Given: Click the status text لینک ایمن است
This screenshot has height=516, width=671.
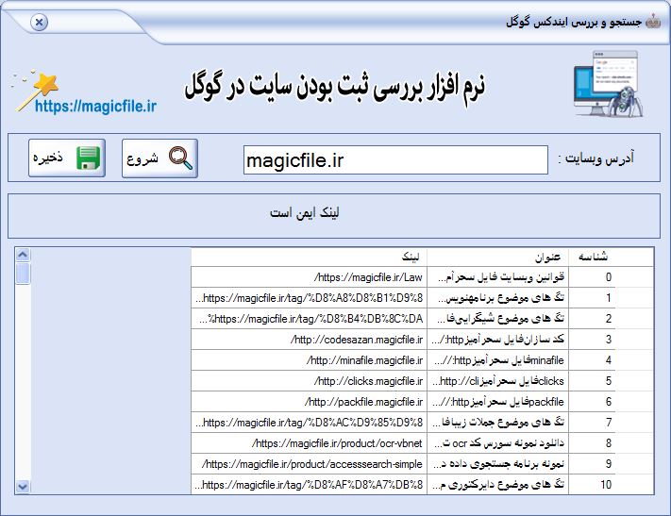Looking at the screenshot, I should point(304,212).
